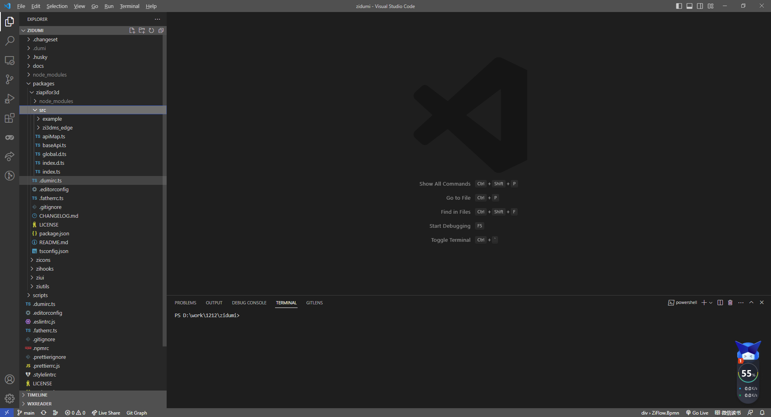Open Git Graph from status bar
This screenshot has width=771, height=417.
[137, 413]
